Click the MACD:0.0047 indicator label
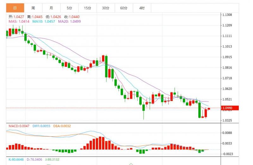The width and height of the screenshot is (253, 165). 19,126
